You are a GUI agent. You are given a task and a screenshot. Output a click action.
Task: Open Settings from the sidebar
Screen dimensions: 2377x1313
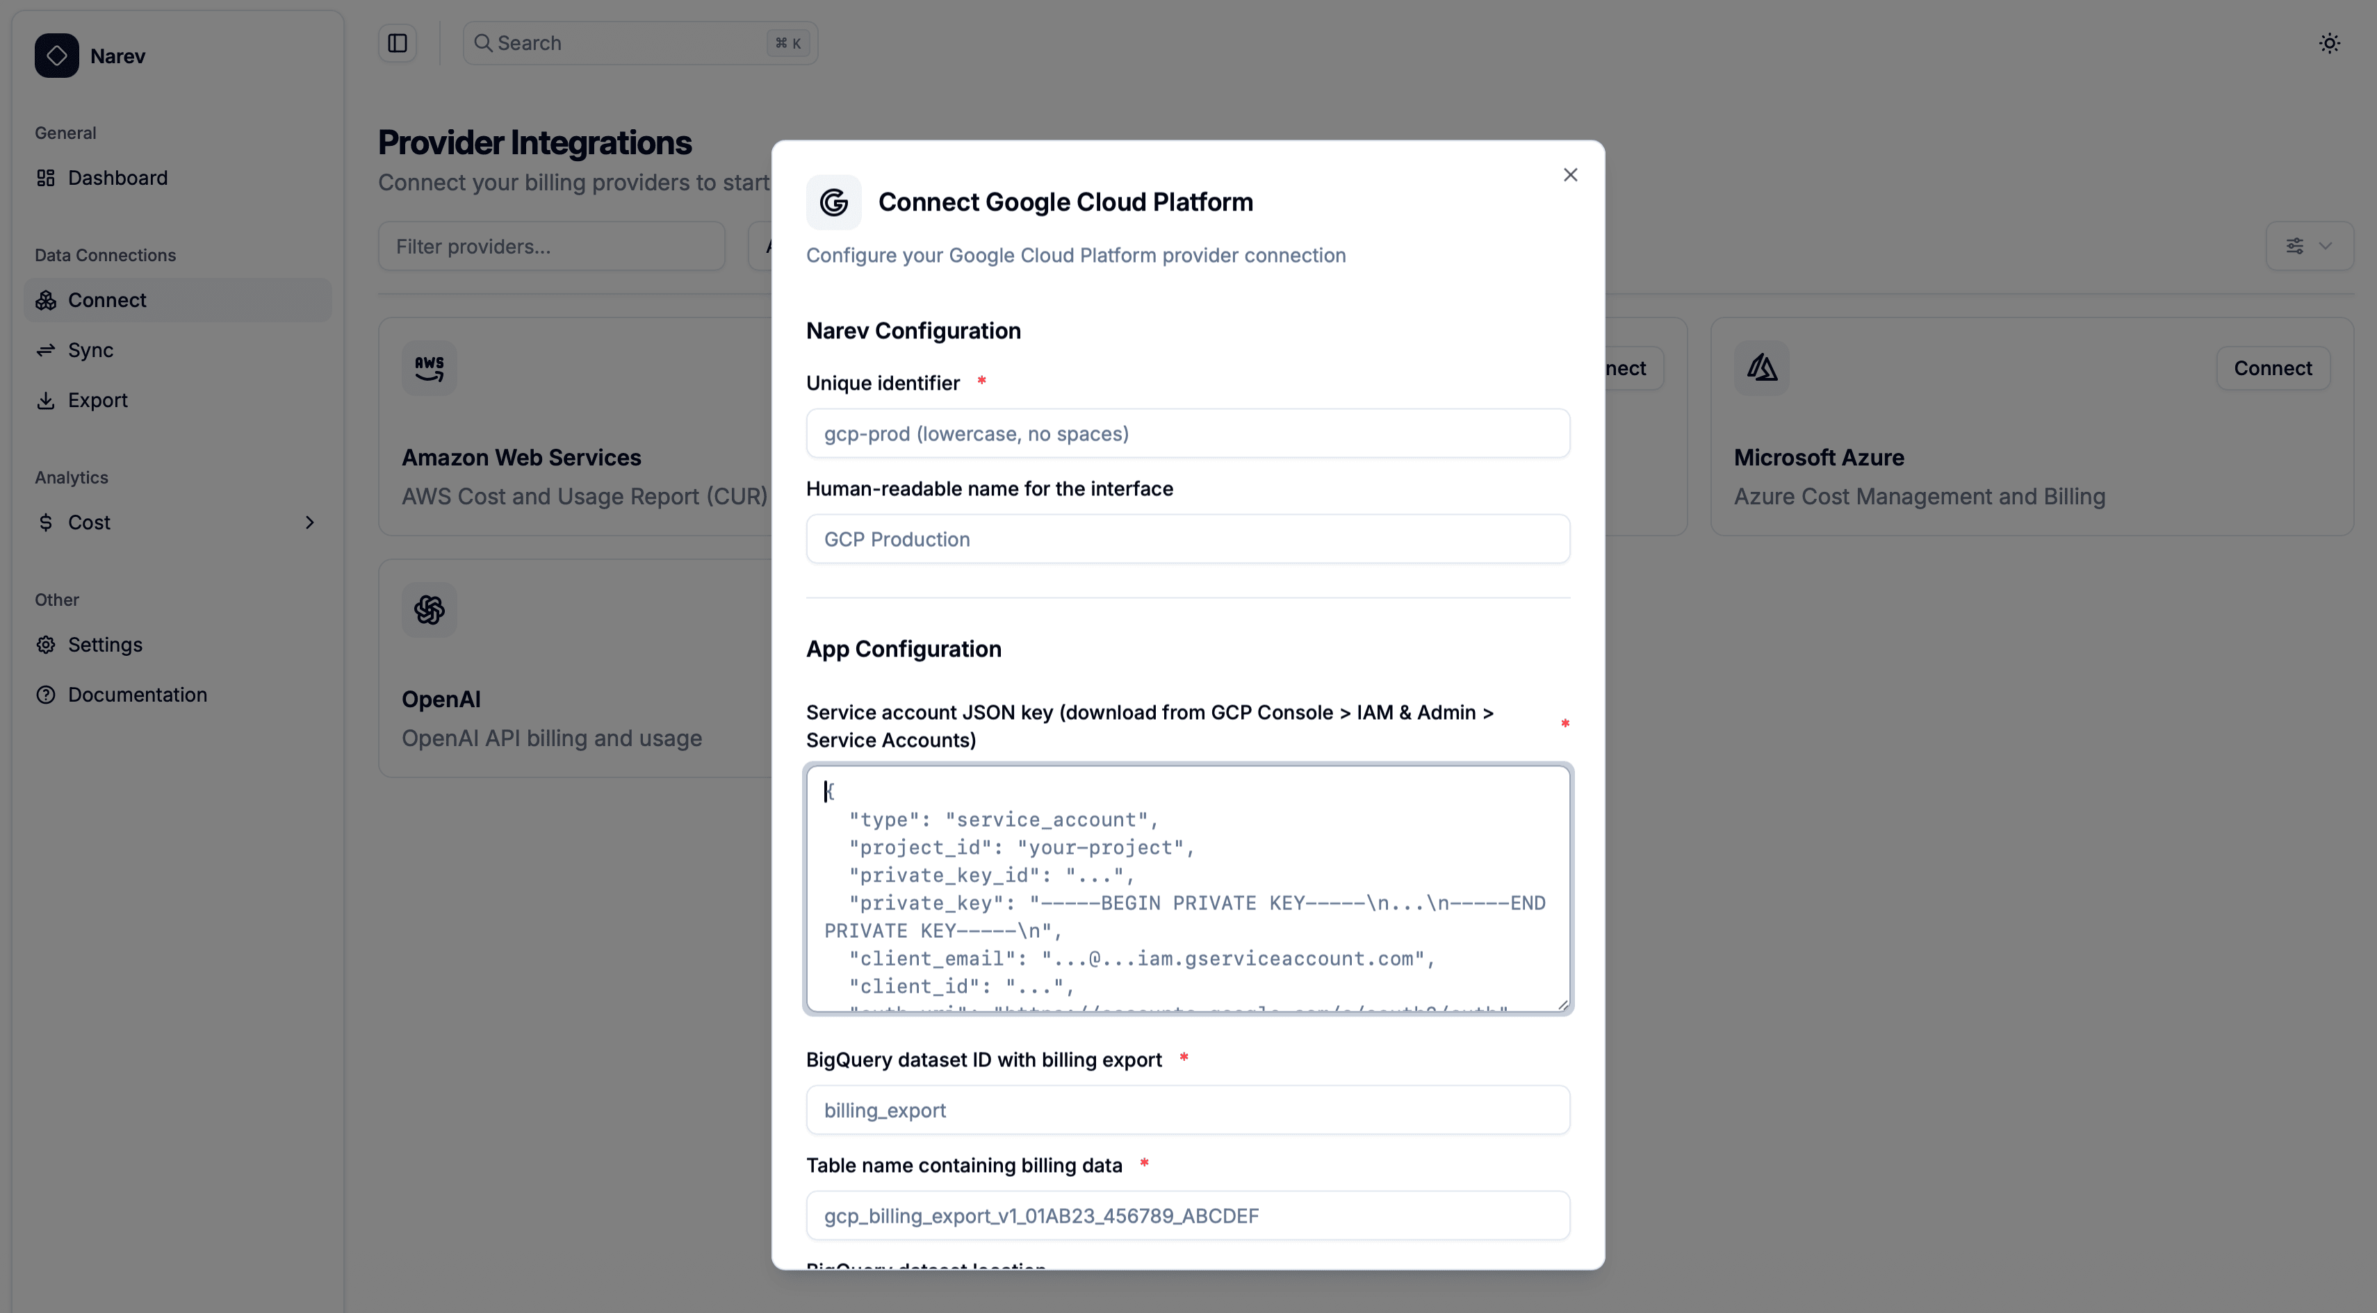click(105, 643)
